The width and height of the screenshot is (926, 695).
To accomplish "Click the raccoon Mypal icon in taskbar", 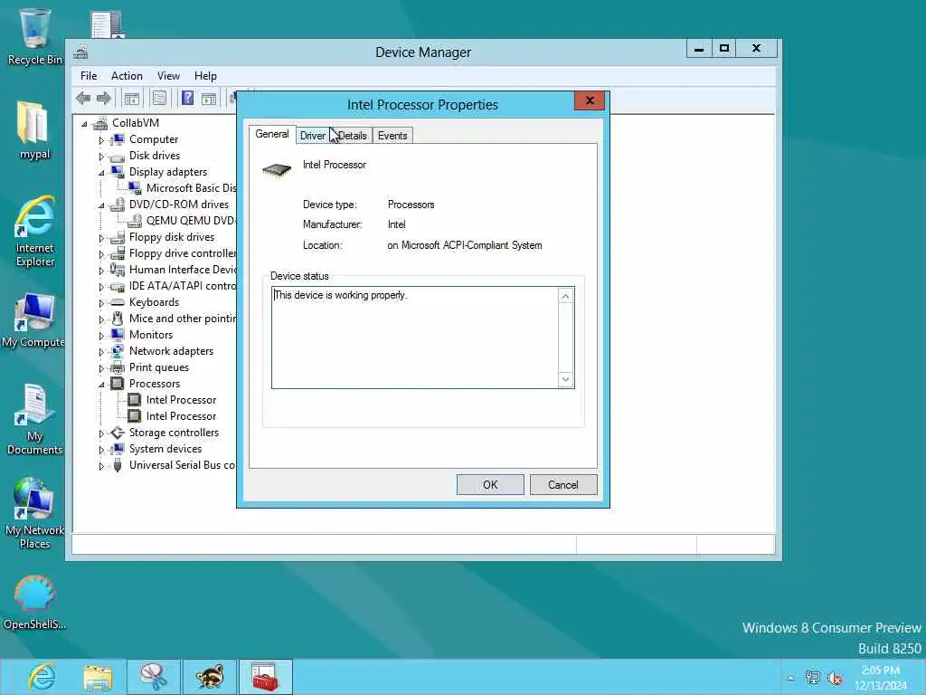I will pyautogui.click(x=210, y=677).
